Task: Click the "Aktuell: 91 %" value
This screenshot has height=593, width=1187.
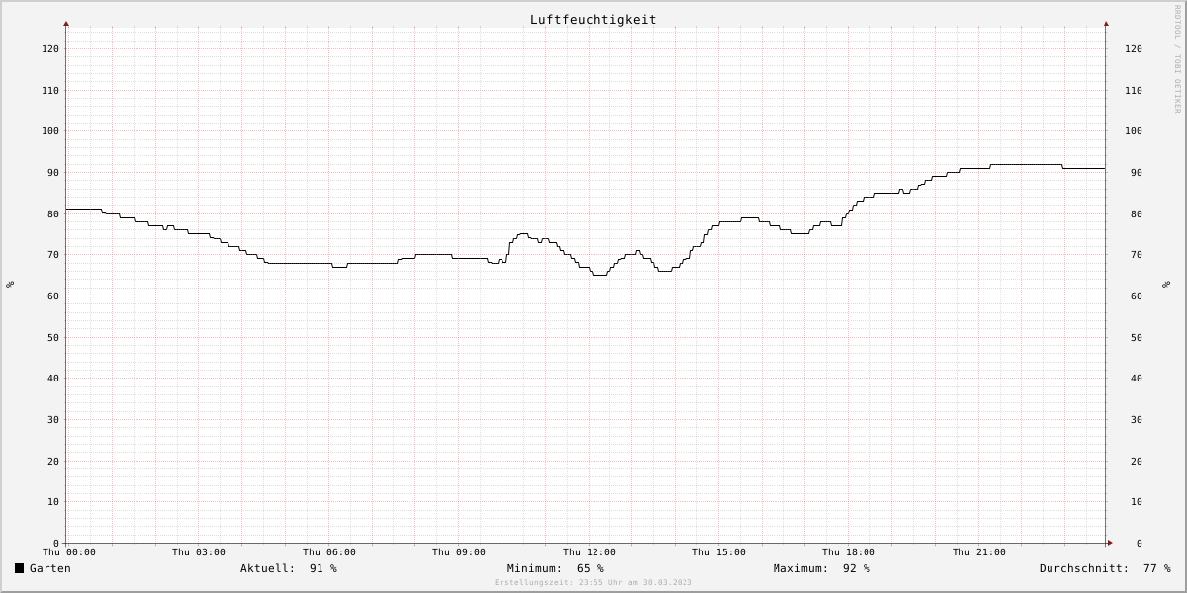Action: click(x=289, y=568)
